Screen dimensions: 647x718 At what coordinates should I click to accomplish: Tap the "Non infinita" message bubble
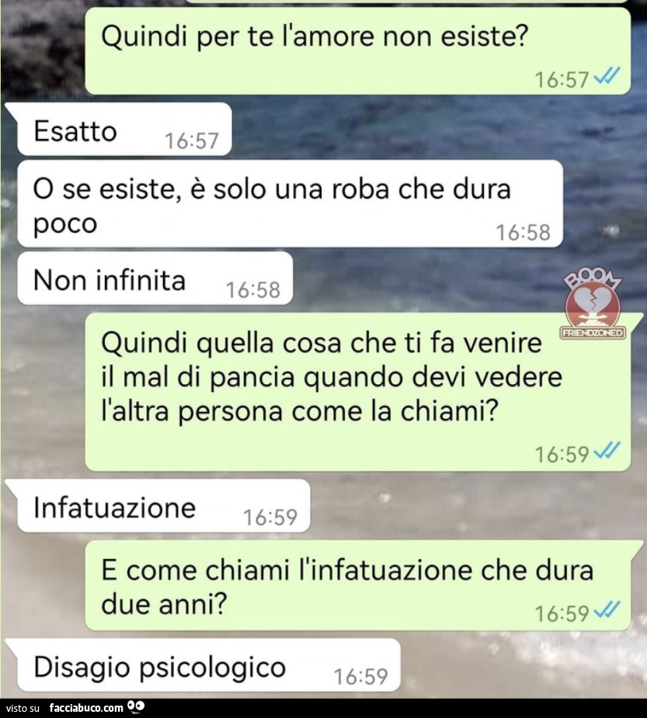click(x=155, y=278)
